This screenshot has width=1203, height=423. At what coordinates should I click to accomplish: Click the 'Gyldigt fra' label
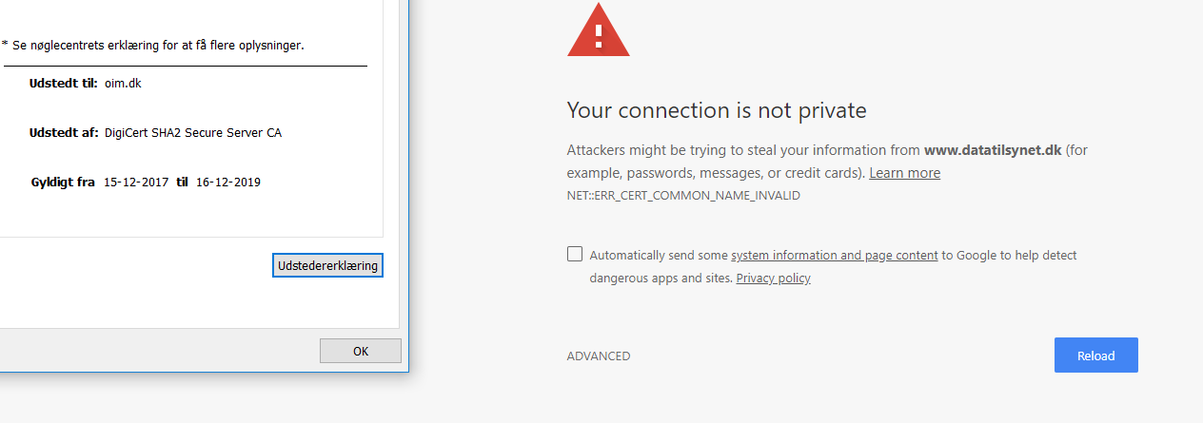[63, 183]
